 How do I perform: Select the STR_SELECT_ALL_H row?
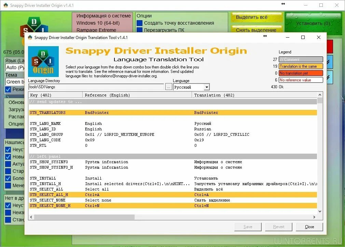pos(173,195)
